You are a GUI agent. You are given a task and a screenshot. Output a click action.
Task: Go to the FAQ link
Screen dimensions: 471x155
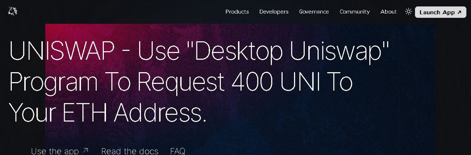(x=178, y=151)
